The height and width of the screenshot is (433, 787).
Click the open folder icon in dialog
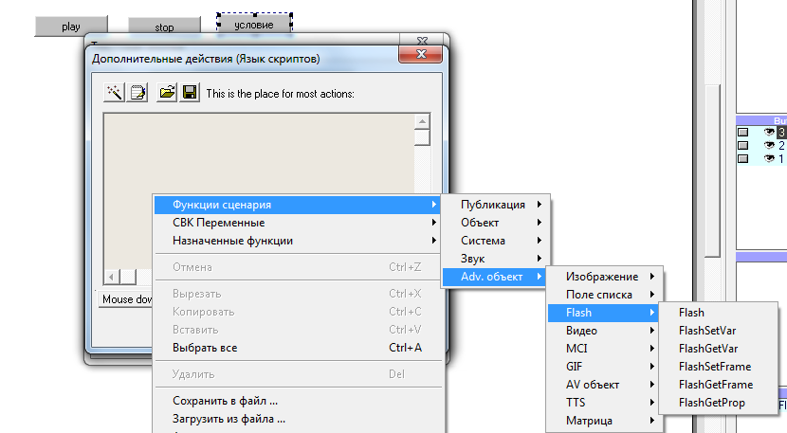coord(167,93)
